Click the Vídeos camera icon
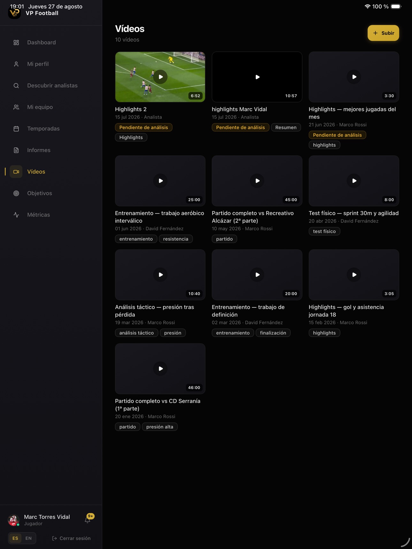 (16, 172)
